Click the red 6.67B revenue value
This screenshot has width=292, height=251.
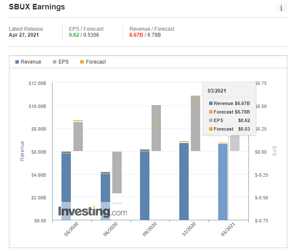tap(136, 35)
